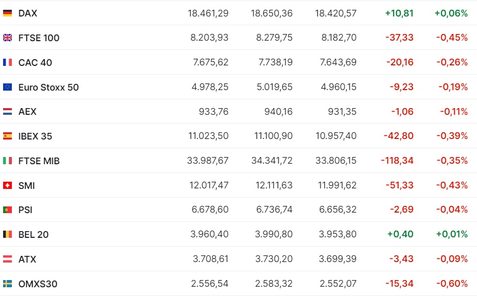477x296 pixels.
Task: Click the German flag icon beside DAX
Action: [7, 13]
